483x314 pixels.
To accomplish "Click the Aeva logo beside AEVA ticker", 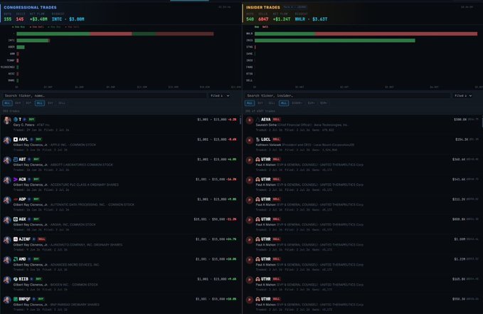I will click(258, 120).
